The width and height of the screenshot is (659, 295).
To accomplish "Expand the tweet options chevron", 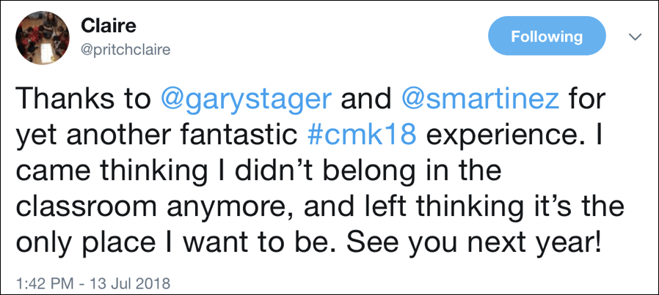I will (x=635, y=37).
